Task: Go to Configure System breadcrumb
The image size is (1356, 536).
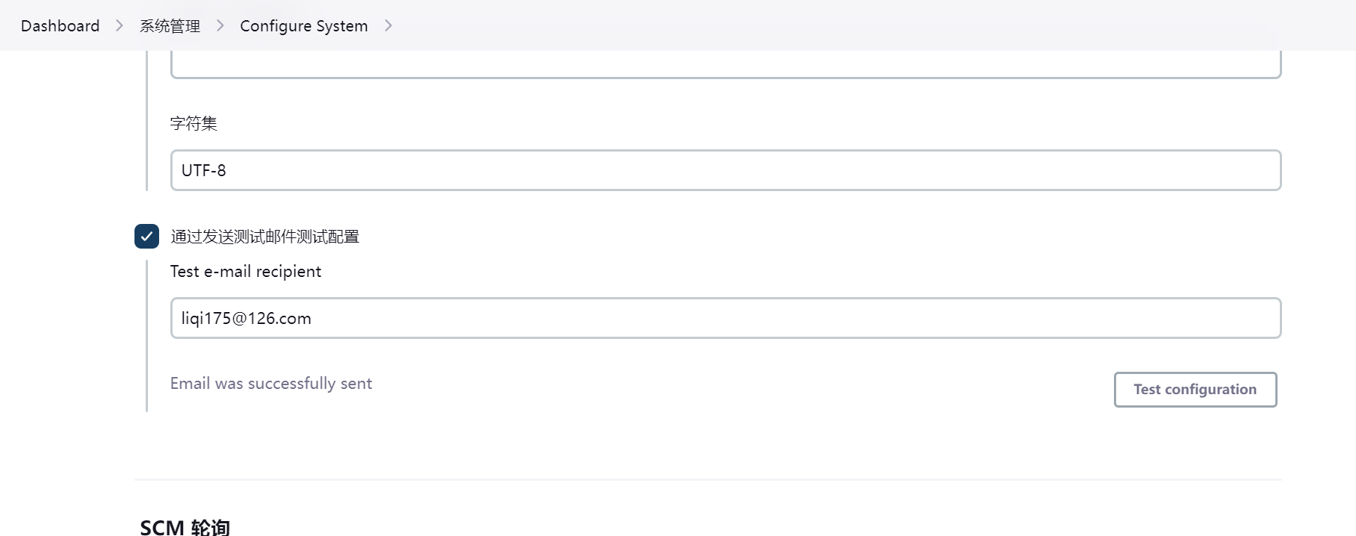Action: pyautogui.click(x=303, y=26)
